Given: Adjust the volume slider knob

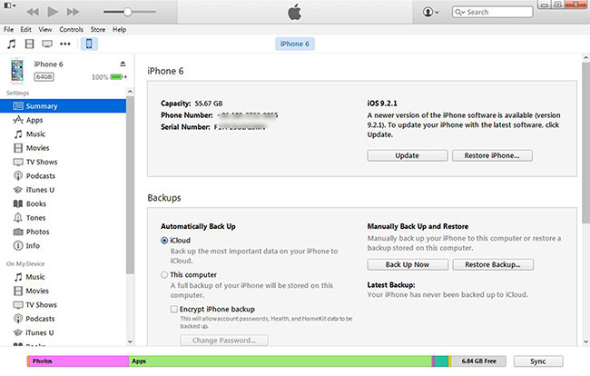Looking at the screenshot, I should click(128, 12).
